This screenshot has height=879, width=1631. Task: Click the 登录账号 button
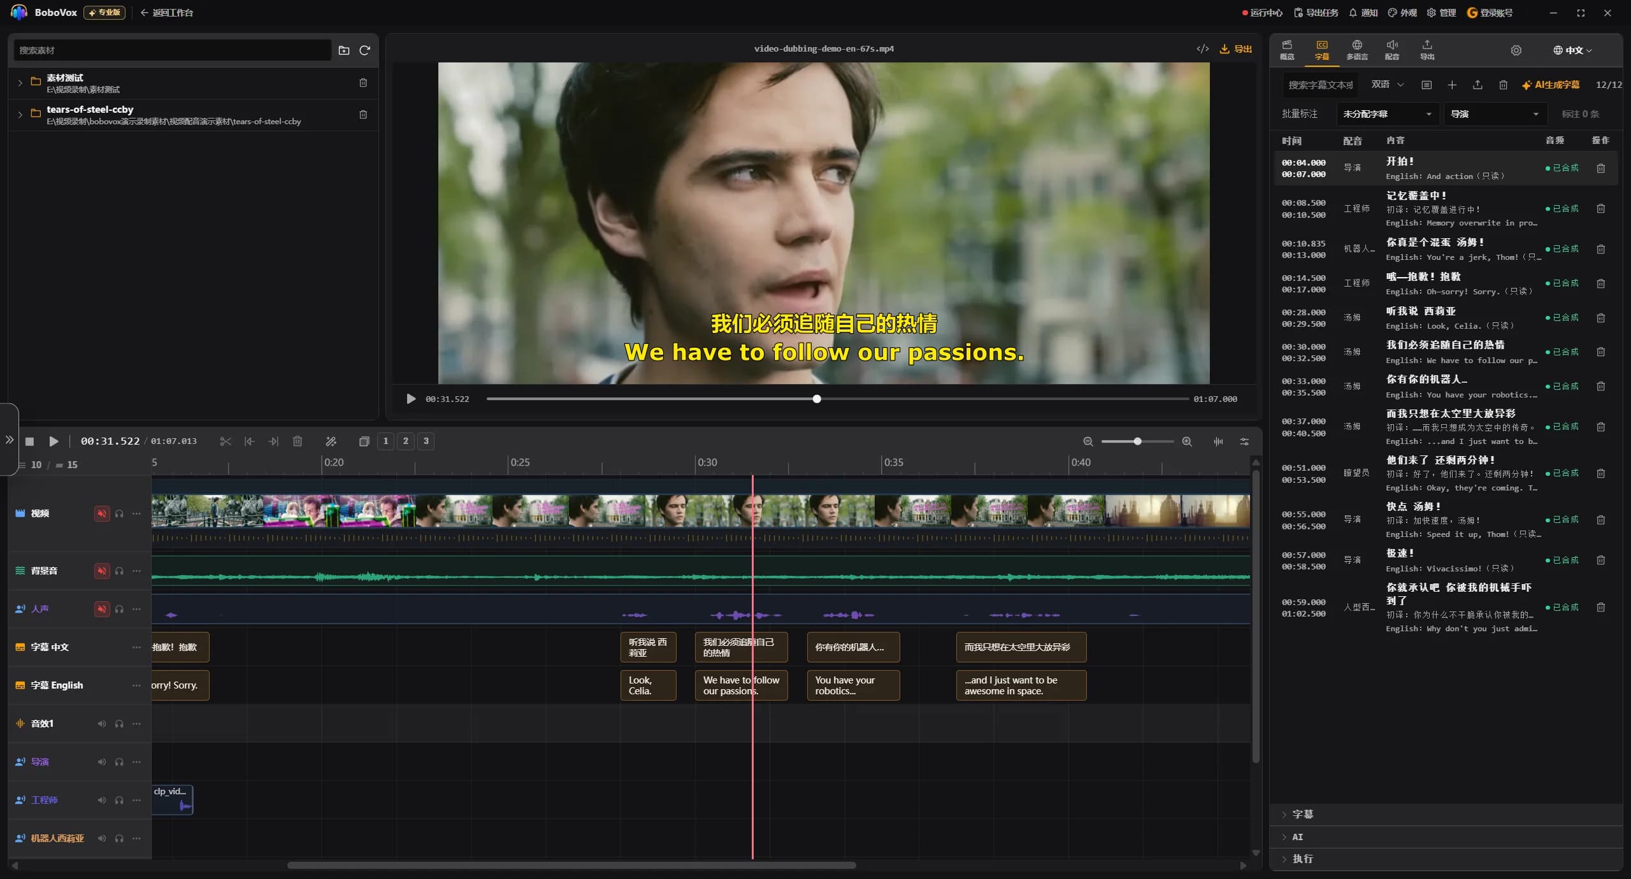tap(1490, 13)
